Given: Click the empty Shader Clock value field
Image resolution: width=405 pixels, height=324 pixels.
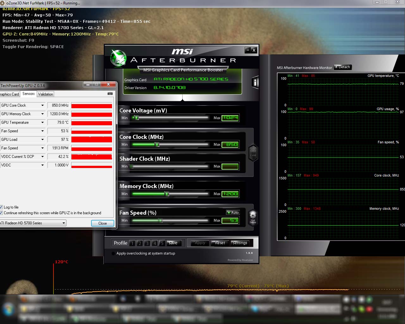Looking at the screenshot, I should pyautogui.click(x=230, y=166).
